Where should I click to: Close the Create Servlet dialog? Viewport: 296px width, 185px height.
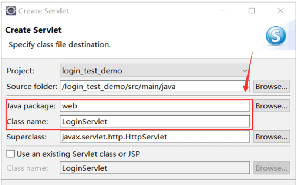[280, 11]
